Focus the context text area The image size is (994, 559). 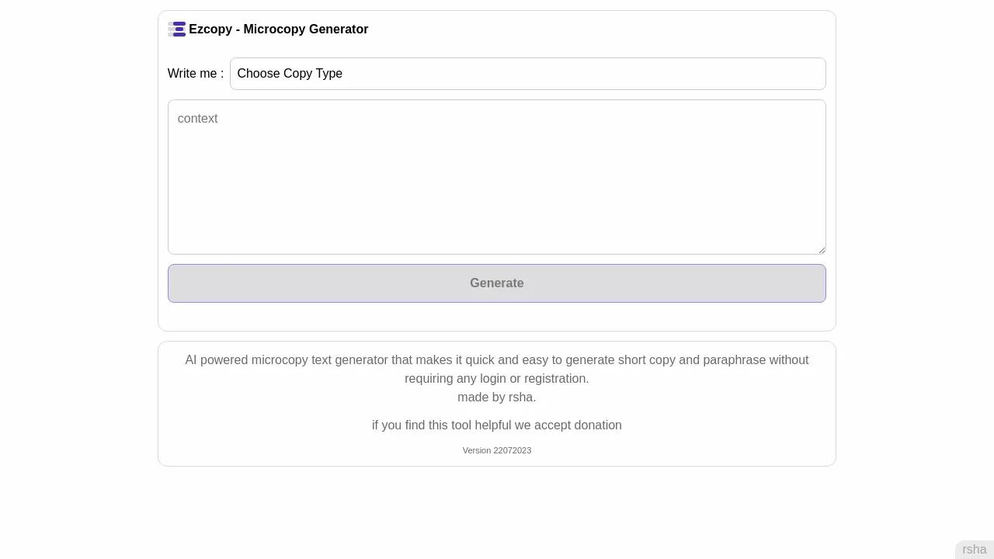click(496, 186)
